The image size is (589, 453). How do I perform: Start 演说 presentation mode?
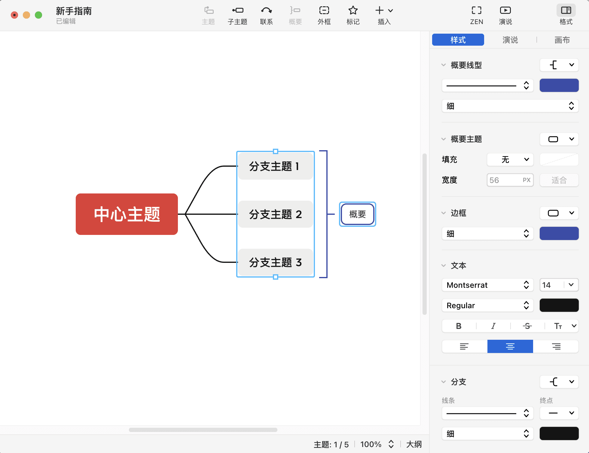tap(505, 15)
